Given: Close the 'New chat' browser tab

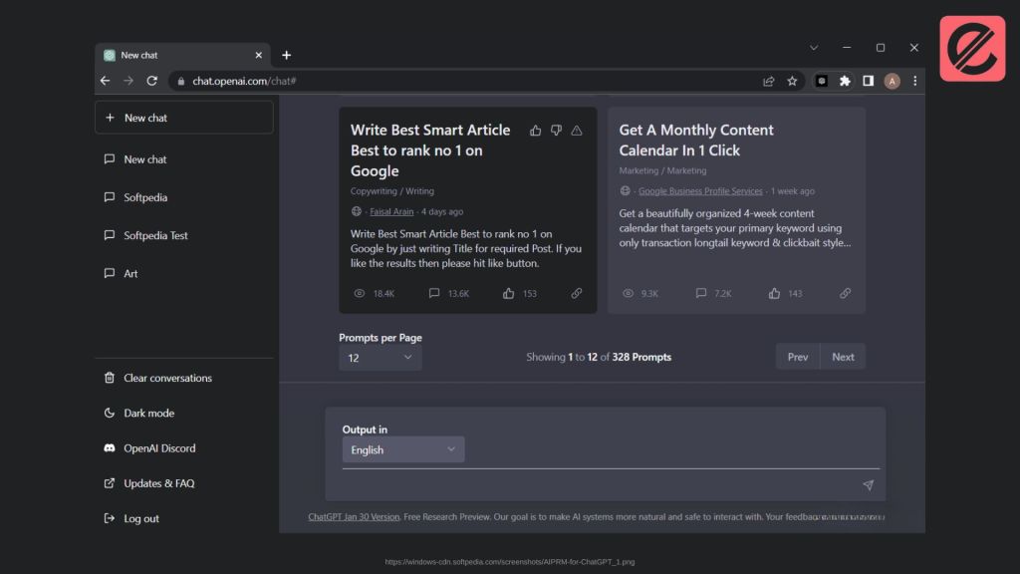Looking at the screenshot, I should pos(258,56).
